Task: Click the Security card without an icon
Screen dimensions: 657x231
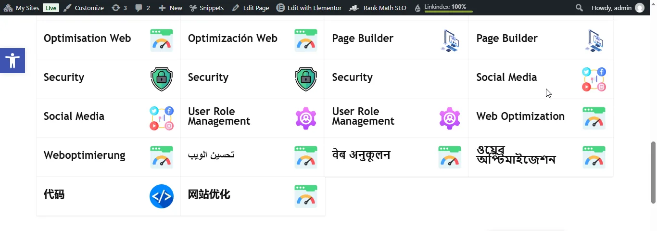Action: pos(397,79)
